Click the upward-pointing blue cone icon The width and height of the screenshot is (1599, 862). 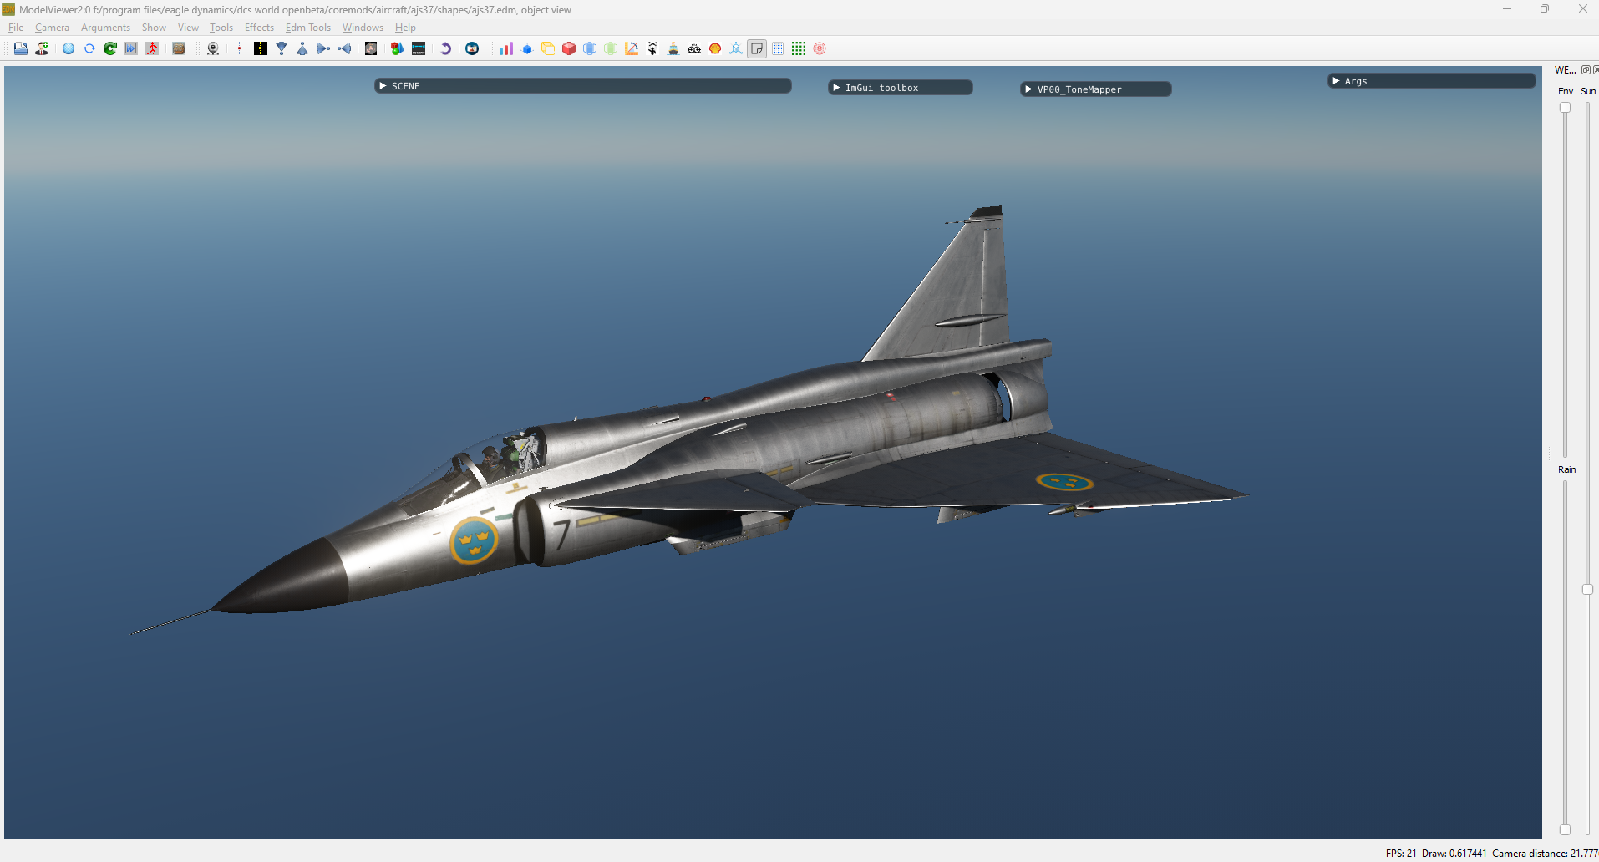coord(302,48)
